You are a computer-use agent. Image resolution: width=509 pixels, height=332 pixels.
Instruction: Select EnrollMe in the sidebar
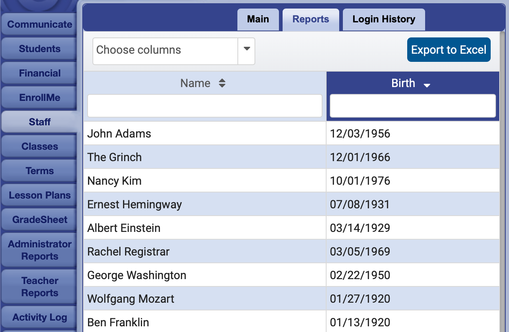click(39, 98)
